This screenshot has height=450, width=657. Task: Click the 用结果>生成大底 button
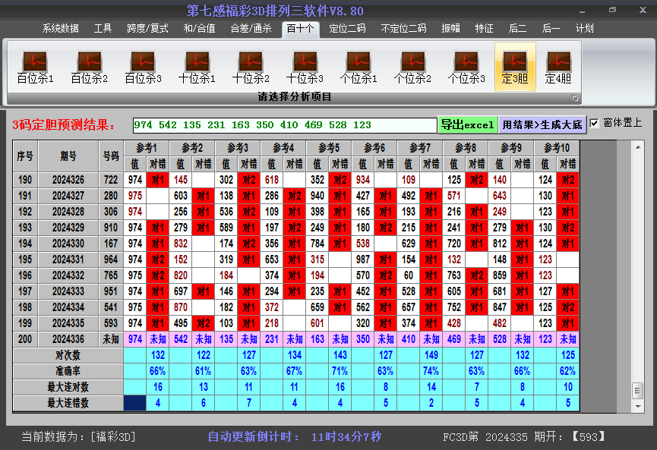tap(542, 124)
